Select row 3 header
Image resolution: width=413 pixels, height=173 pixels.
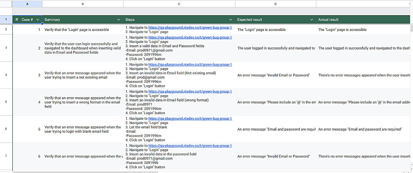(x=6, y=48)
